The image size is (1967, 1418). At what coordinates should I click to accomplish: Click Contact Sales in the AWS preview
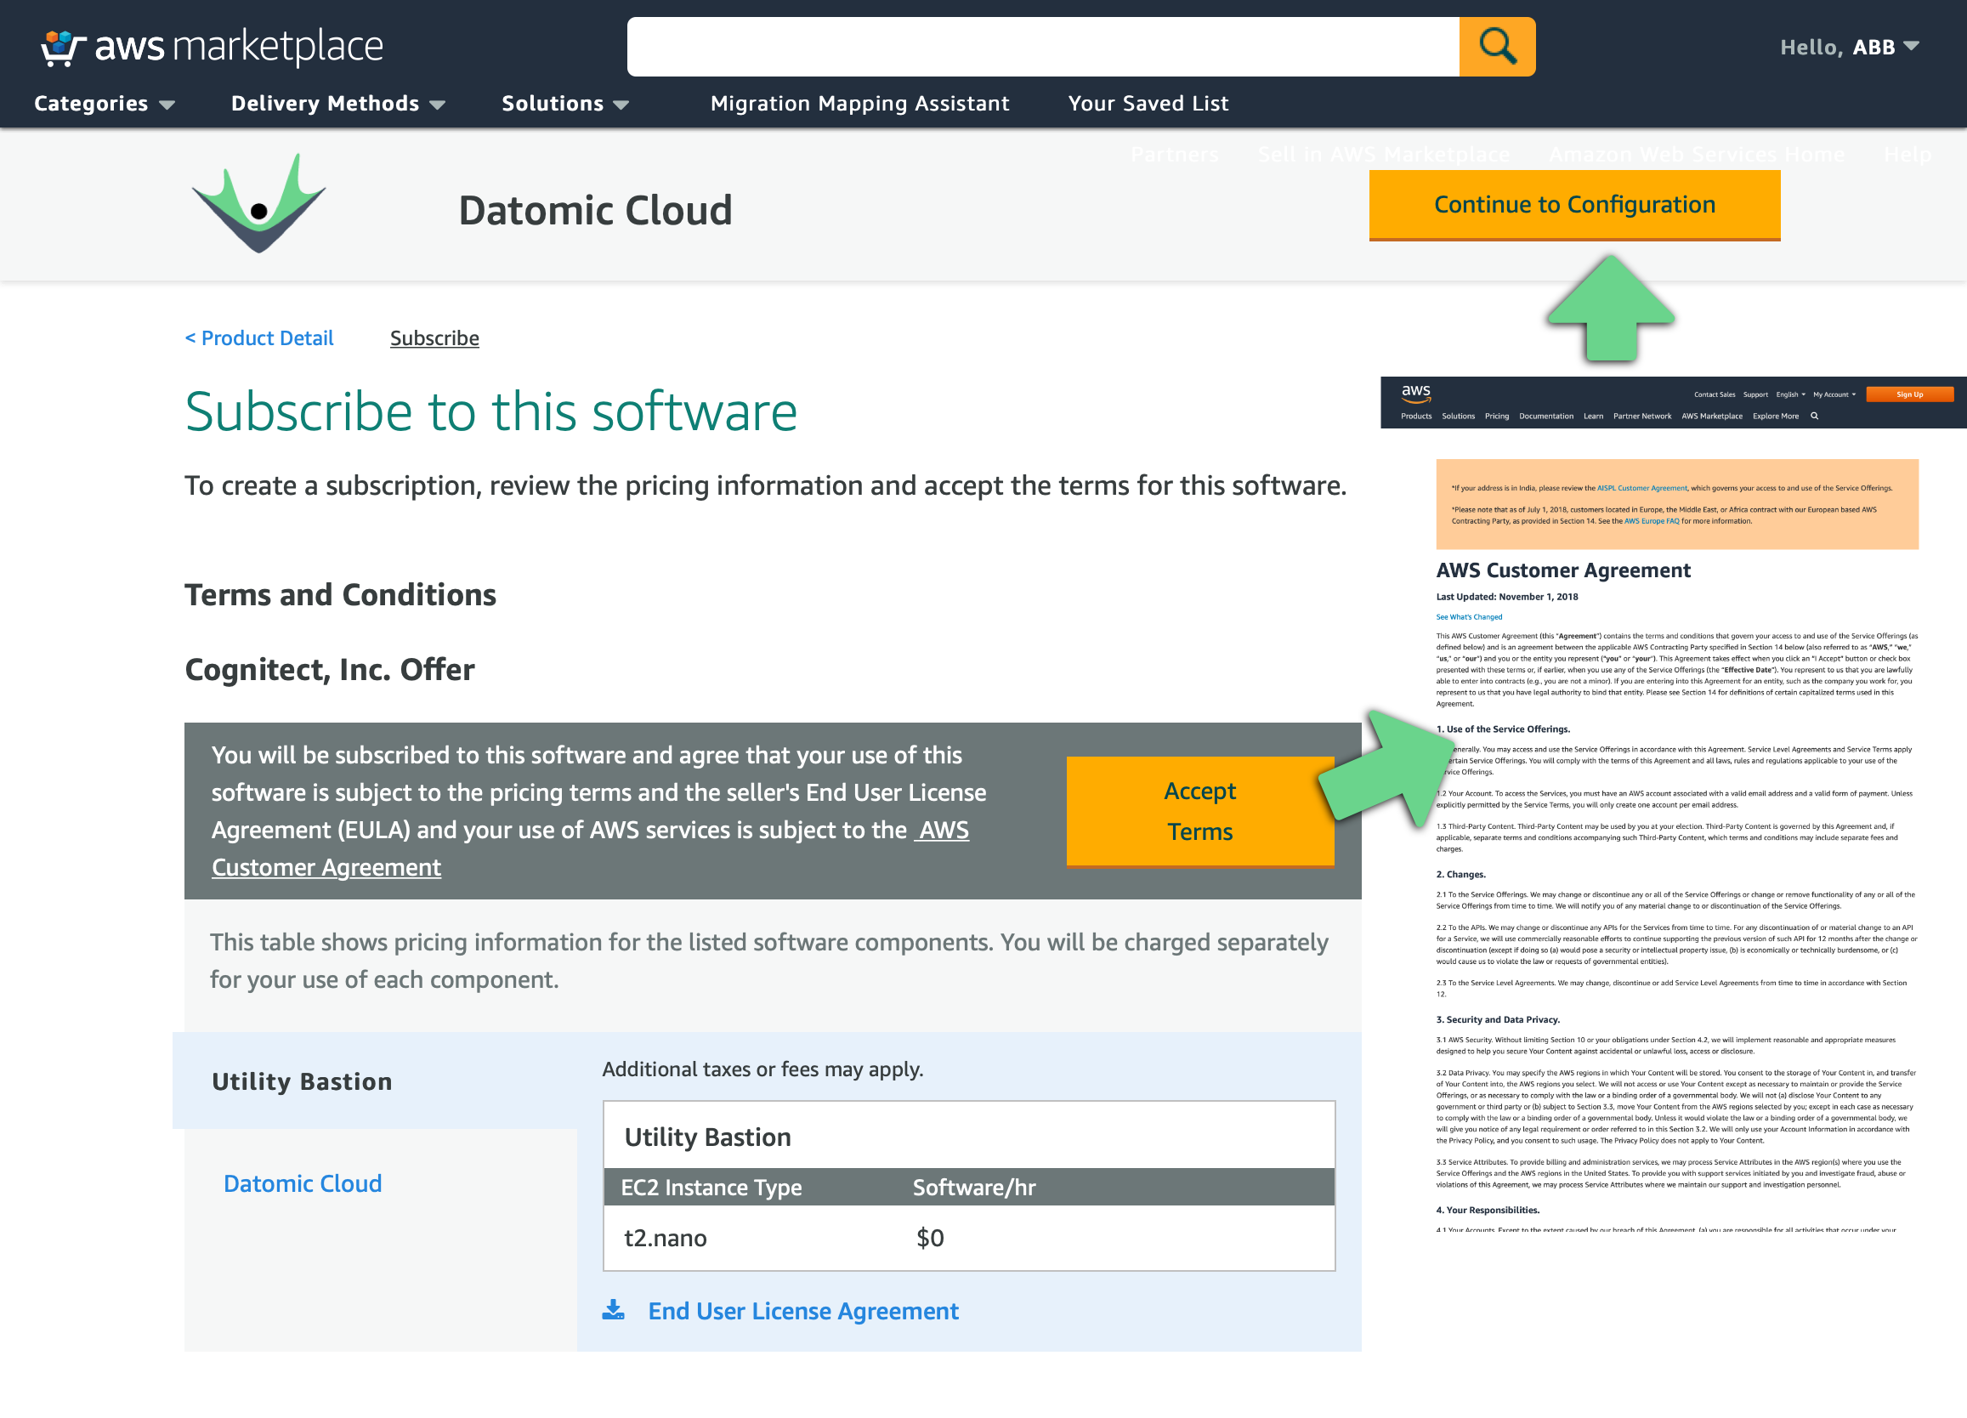pyautogui.click(x=1715, y=394)
